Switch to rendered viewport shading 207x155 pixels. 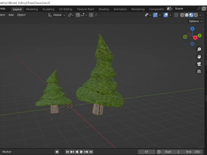pos(196,15)
